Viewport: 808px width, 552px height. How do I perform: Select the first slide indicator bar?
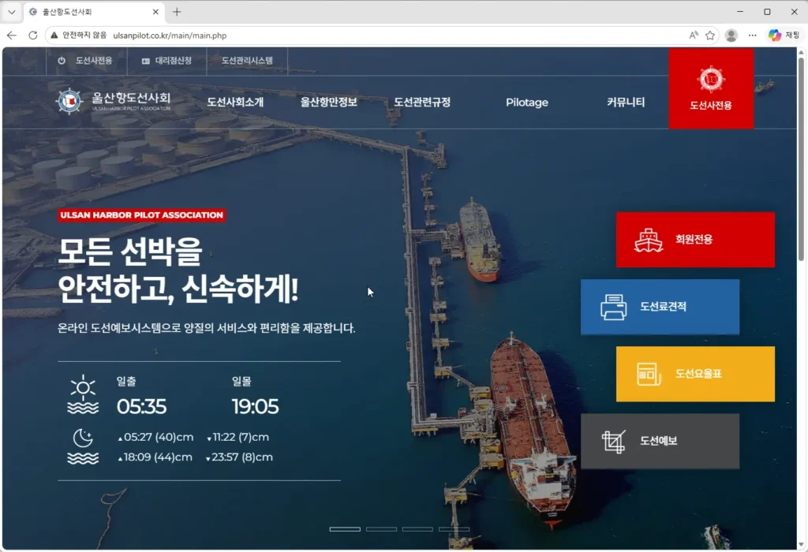[x=345, y=529]
